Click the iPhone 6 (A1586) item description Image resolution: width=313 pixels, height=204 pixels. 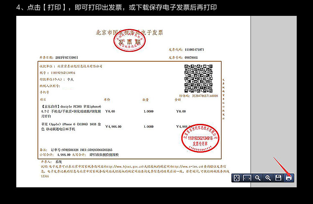[71, 126]
